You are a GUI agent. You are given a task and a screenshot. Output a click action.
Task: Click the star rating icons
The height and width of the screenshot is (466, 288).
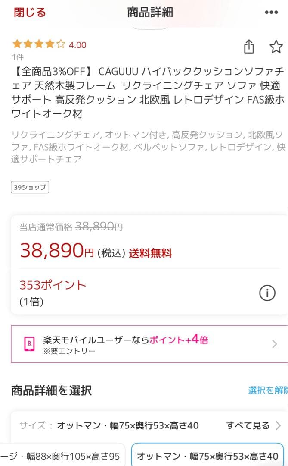tap(39, 44)
